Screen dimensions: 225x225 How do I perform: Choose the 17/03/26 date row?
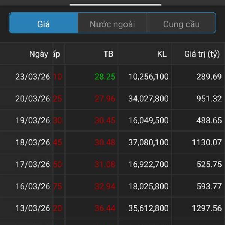[x=33, y=164]
